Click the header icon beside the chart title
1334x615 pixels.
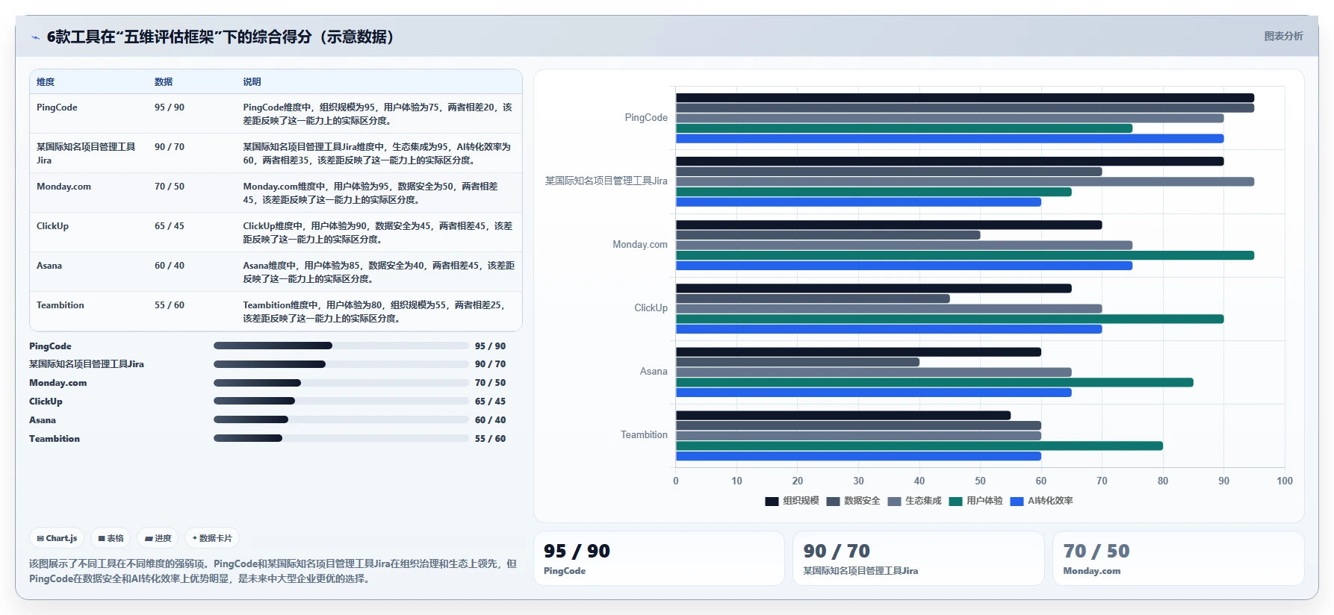click(x=35, y=37)
